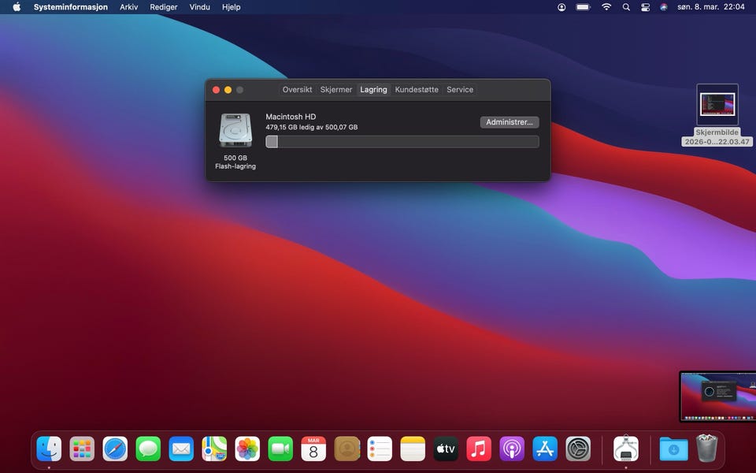Open the Arkiv menu
756x473 pixels.
[128, 7]
